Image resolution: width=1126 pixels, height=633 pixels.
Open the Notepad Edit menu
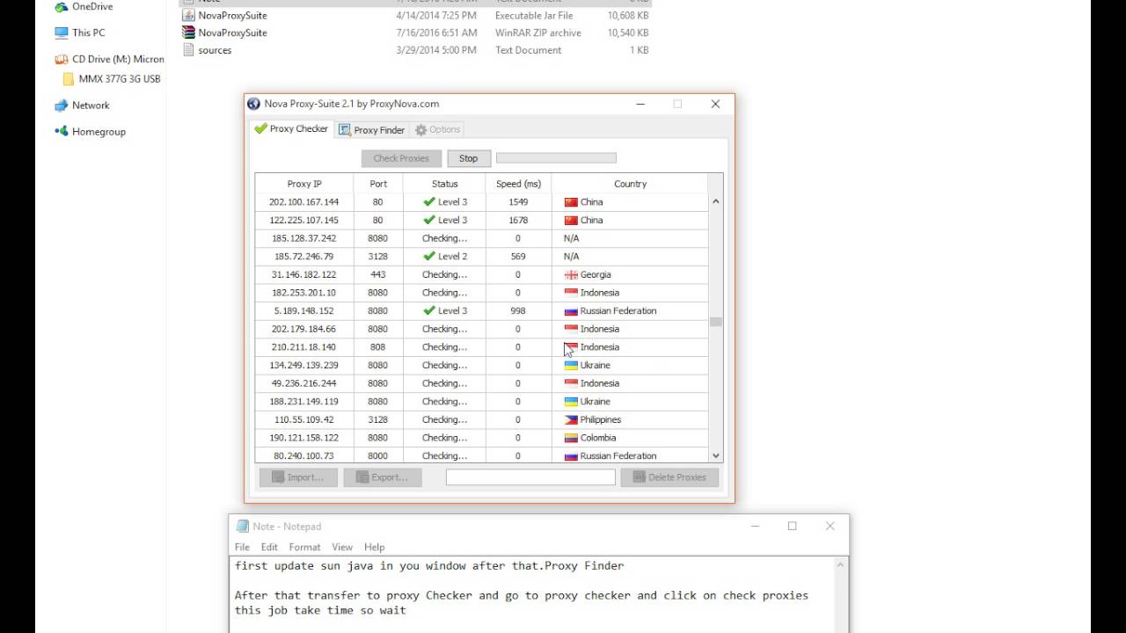(269, 547)
